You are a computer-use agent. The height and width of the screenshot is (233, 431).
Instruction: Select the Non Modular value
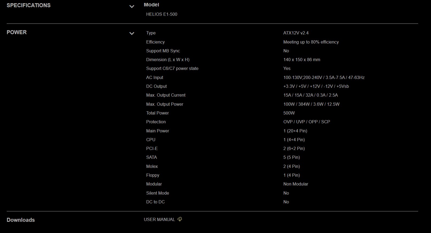(x=296, y=184)
